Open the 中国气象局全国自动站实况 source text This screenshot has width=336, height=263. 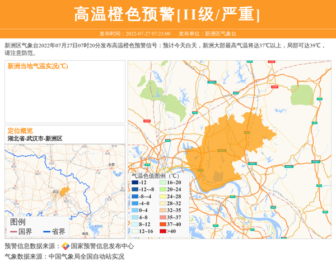(x=86, y=257)
